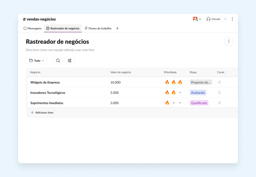Image resolution: width=256 pixels, height=177 pixels.
Task: Open the list's three-dot options menu
Action: click(x=229, y=41)
